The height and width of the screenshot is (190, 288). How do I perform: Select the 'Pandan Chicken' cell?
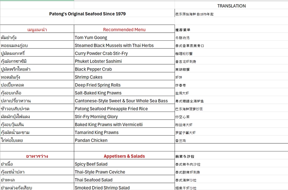click(91, 140)
